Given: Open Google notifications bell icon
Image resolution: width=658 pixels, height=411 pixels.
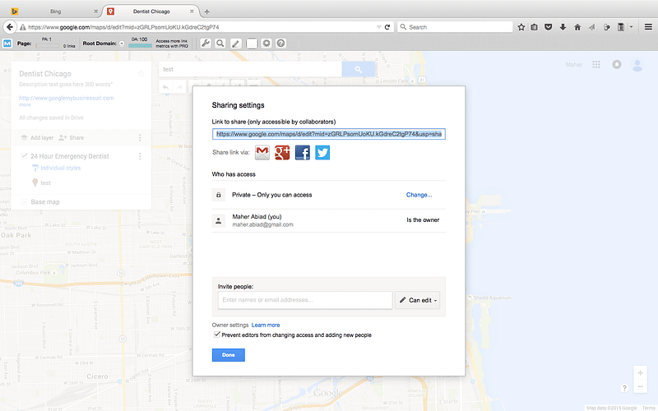Looking at the screenshot, I should pyautogui.click(x=616, y=65).
